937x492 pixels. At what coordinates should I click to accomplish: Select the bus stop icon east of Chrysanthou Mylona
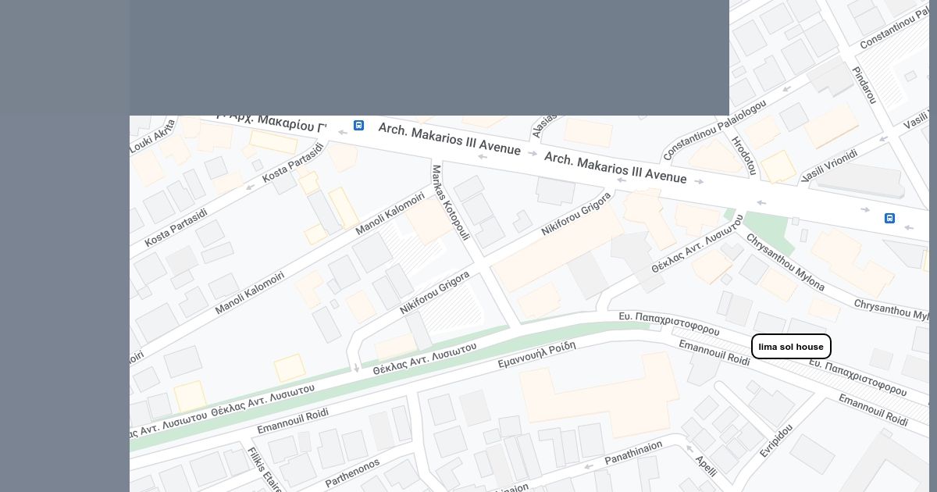tap(889, 218)
